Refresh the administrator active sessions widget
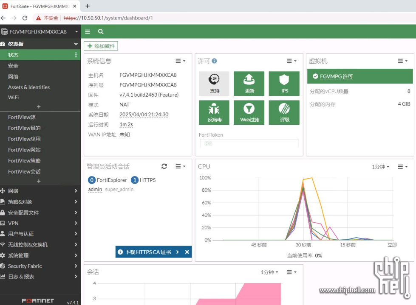The width and height of the screenshot is (416, 305). click(x=164, y=166)
